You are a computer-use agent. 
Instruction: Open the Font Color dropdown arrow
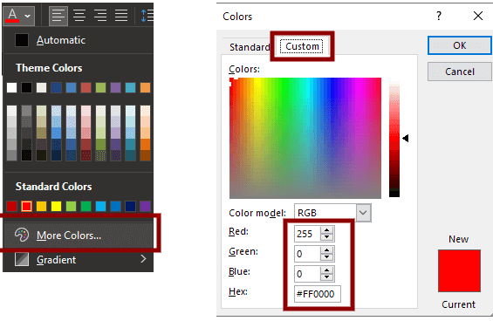[28, 16]
